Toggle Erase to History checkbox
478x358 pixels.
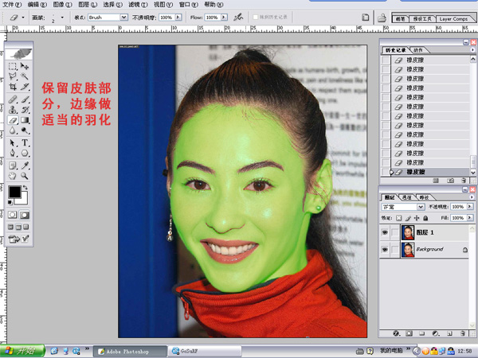coord(256,18)
